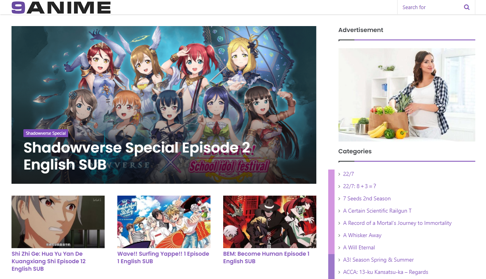Image resolution: width=486 pixels, height=279 pixels.
Task: Click the chevron beside '22/7' category
Action: point(340,174)
